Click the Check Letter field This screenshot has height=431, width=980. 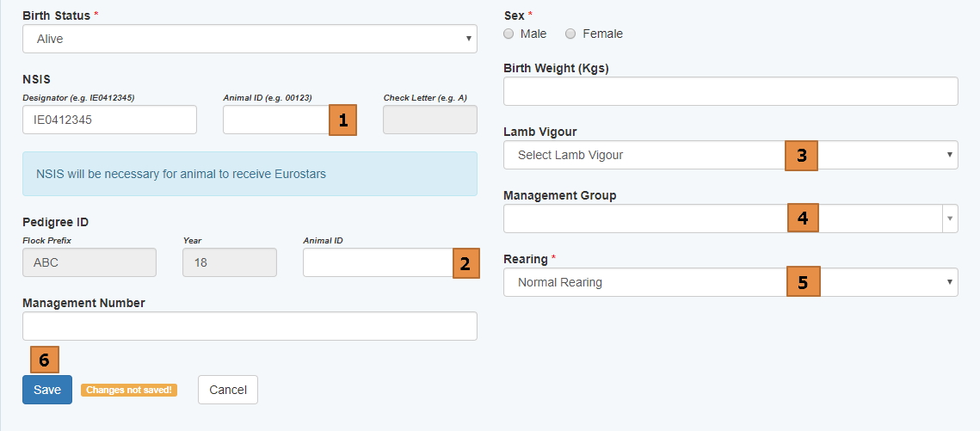click(x=429, y=120)
